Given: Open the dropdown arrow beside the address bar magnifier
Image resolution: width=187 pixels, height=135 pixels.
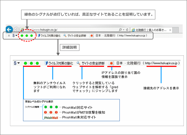Looking at the screenshot, I should (124, 30).
